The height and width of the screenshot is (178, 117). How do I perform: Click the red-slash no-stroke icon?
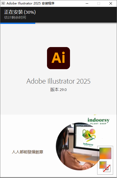107,168
